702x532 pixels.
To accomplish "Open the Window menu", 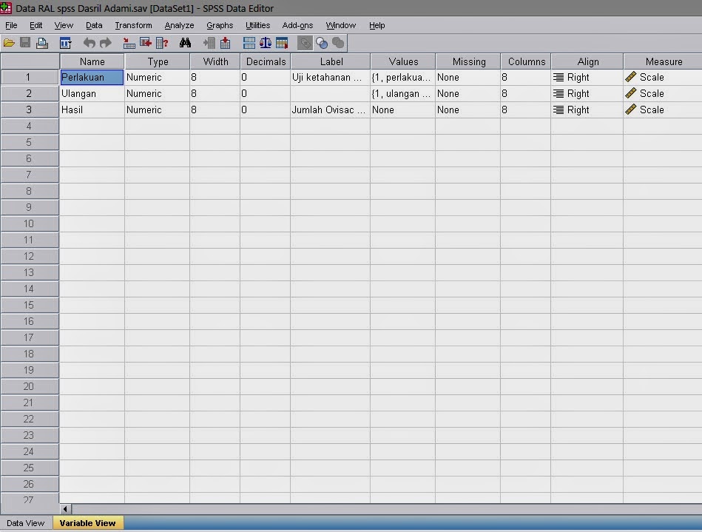I will point(341,25).
